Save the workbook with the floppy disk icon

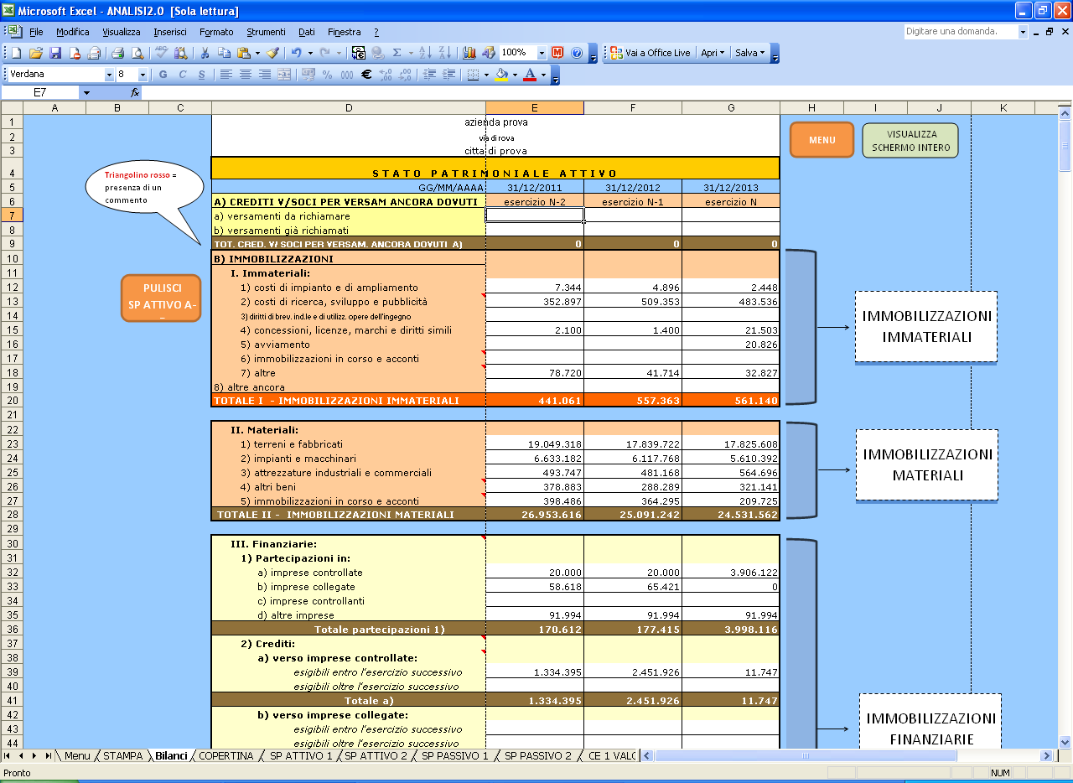click(55, 53)
